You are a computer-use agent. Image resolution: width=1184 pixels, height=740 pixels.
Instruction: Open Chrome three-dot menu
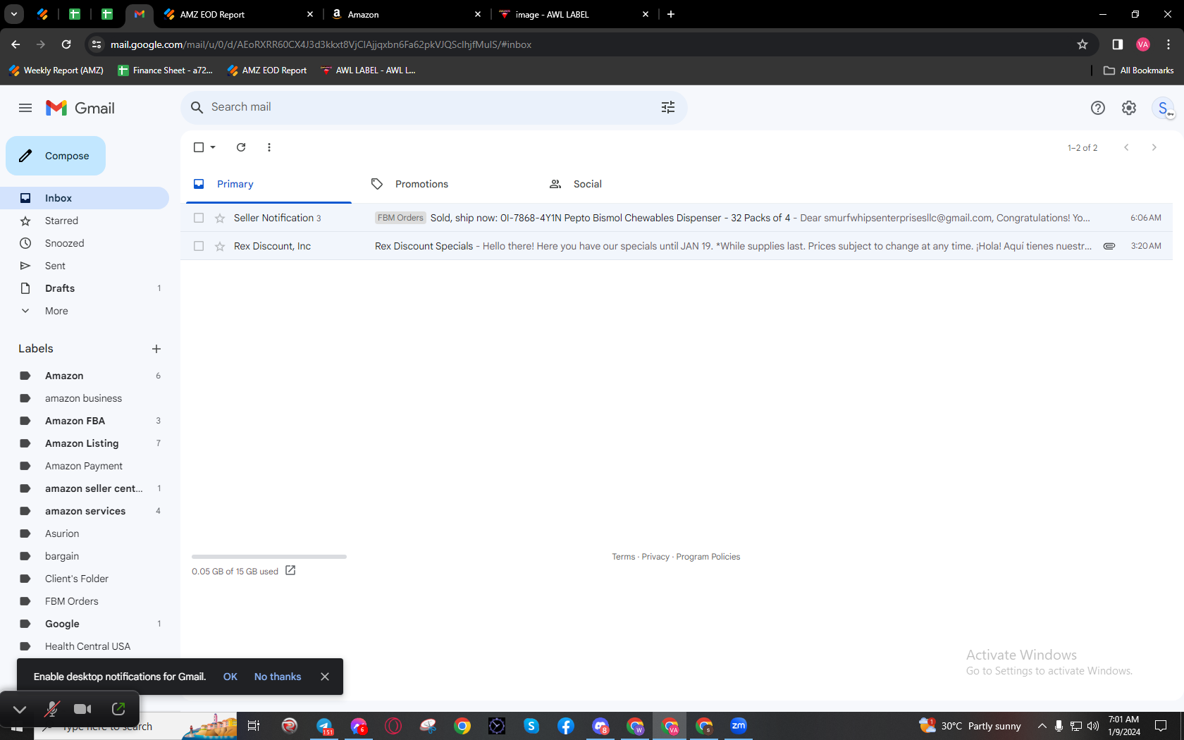click(x=1168, y=44)
